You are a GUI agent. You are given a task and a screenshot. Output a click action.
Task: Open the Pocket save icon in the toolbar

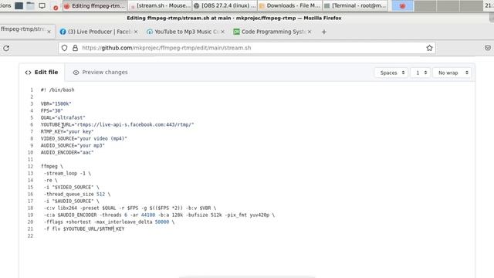(488, 48)
